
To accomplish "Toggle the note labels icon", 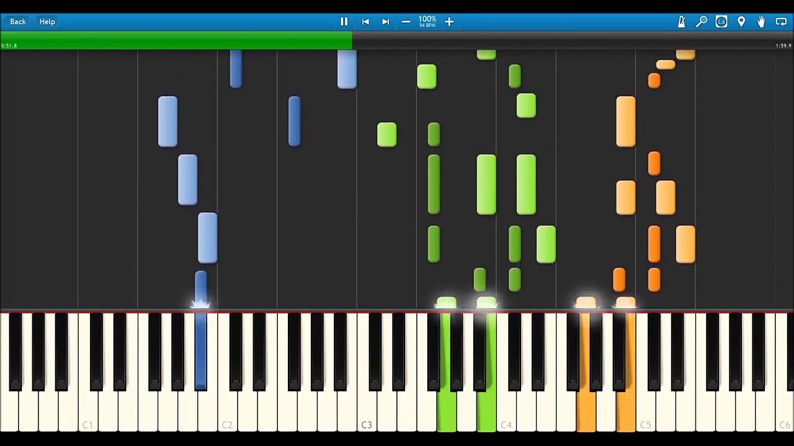I will click(x=721, y=22).
